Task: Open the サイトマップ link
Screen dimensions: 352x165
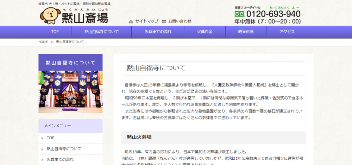Action: [146, 21]
